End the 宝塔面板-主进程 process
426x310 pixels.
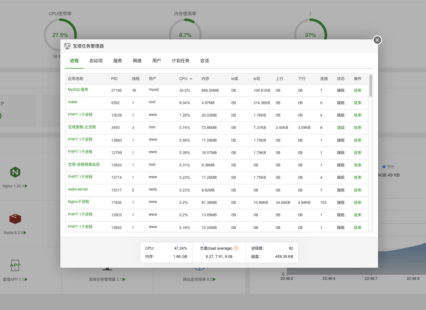pos(358,128)
